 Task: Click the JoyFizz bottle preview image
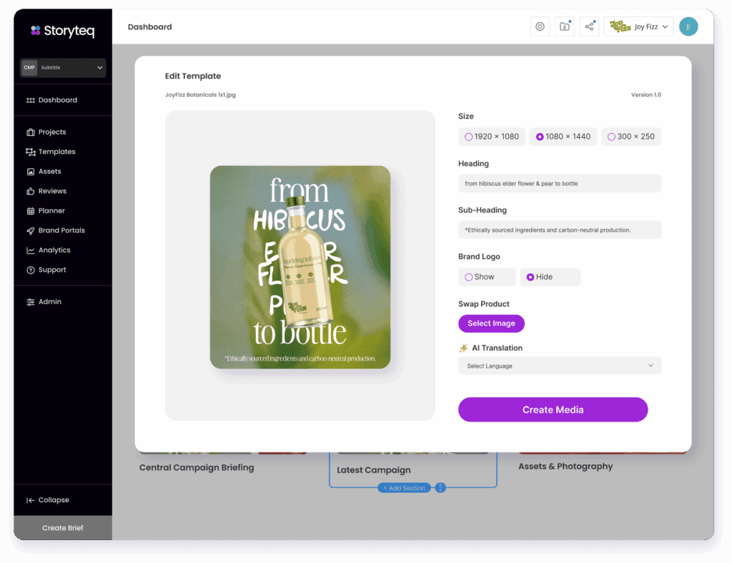(300, 267)
